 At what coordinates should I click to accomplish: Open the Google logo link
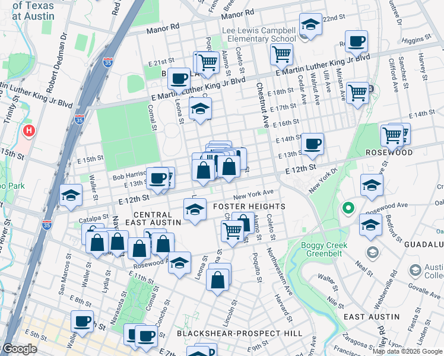(x=20, y=349)
